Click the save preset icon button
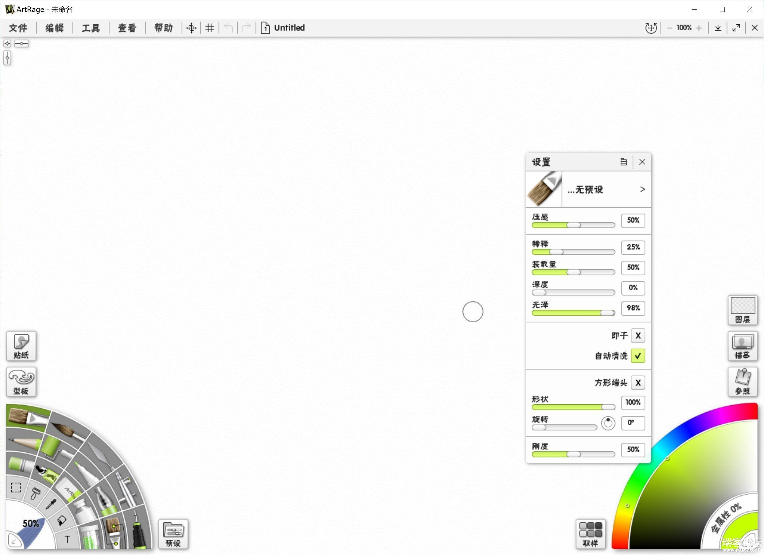The image size is (764, 555). click(x=623, y=161)
